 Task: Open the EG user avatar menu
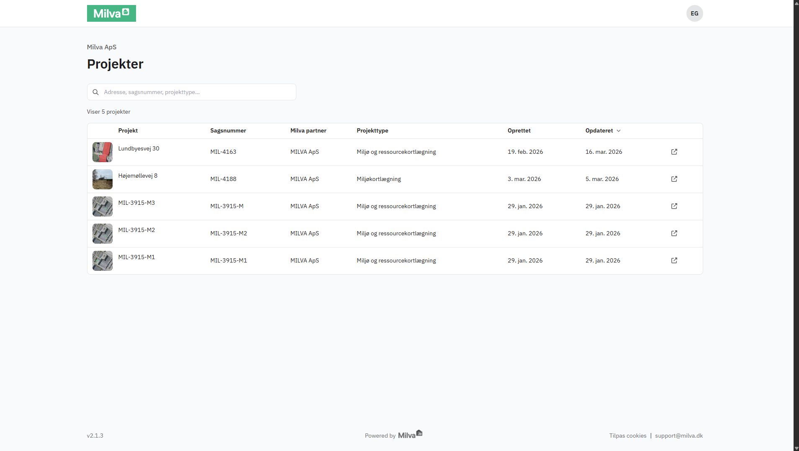pyautogui.click(x=694, y=13)
